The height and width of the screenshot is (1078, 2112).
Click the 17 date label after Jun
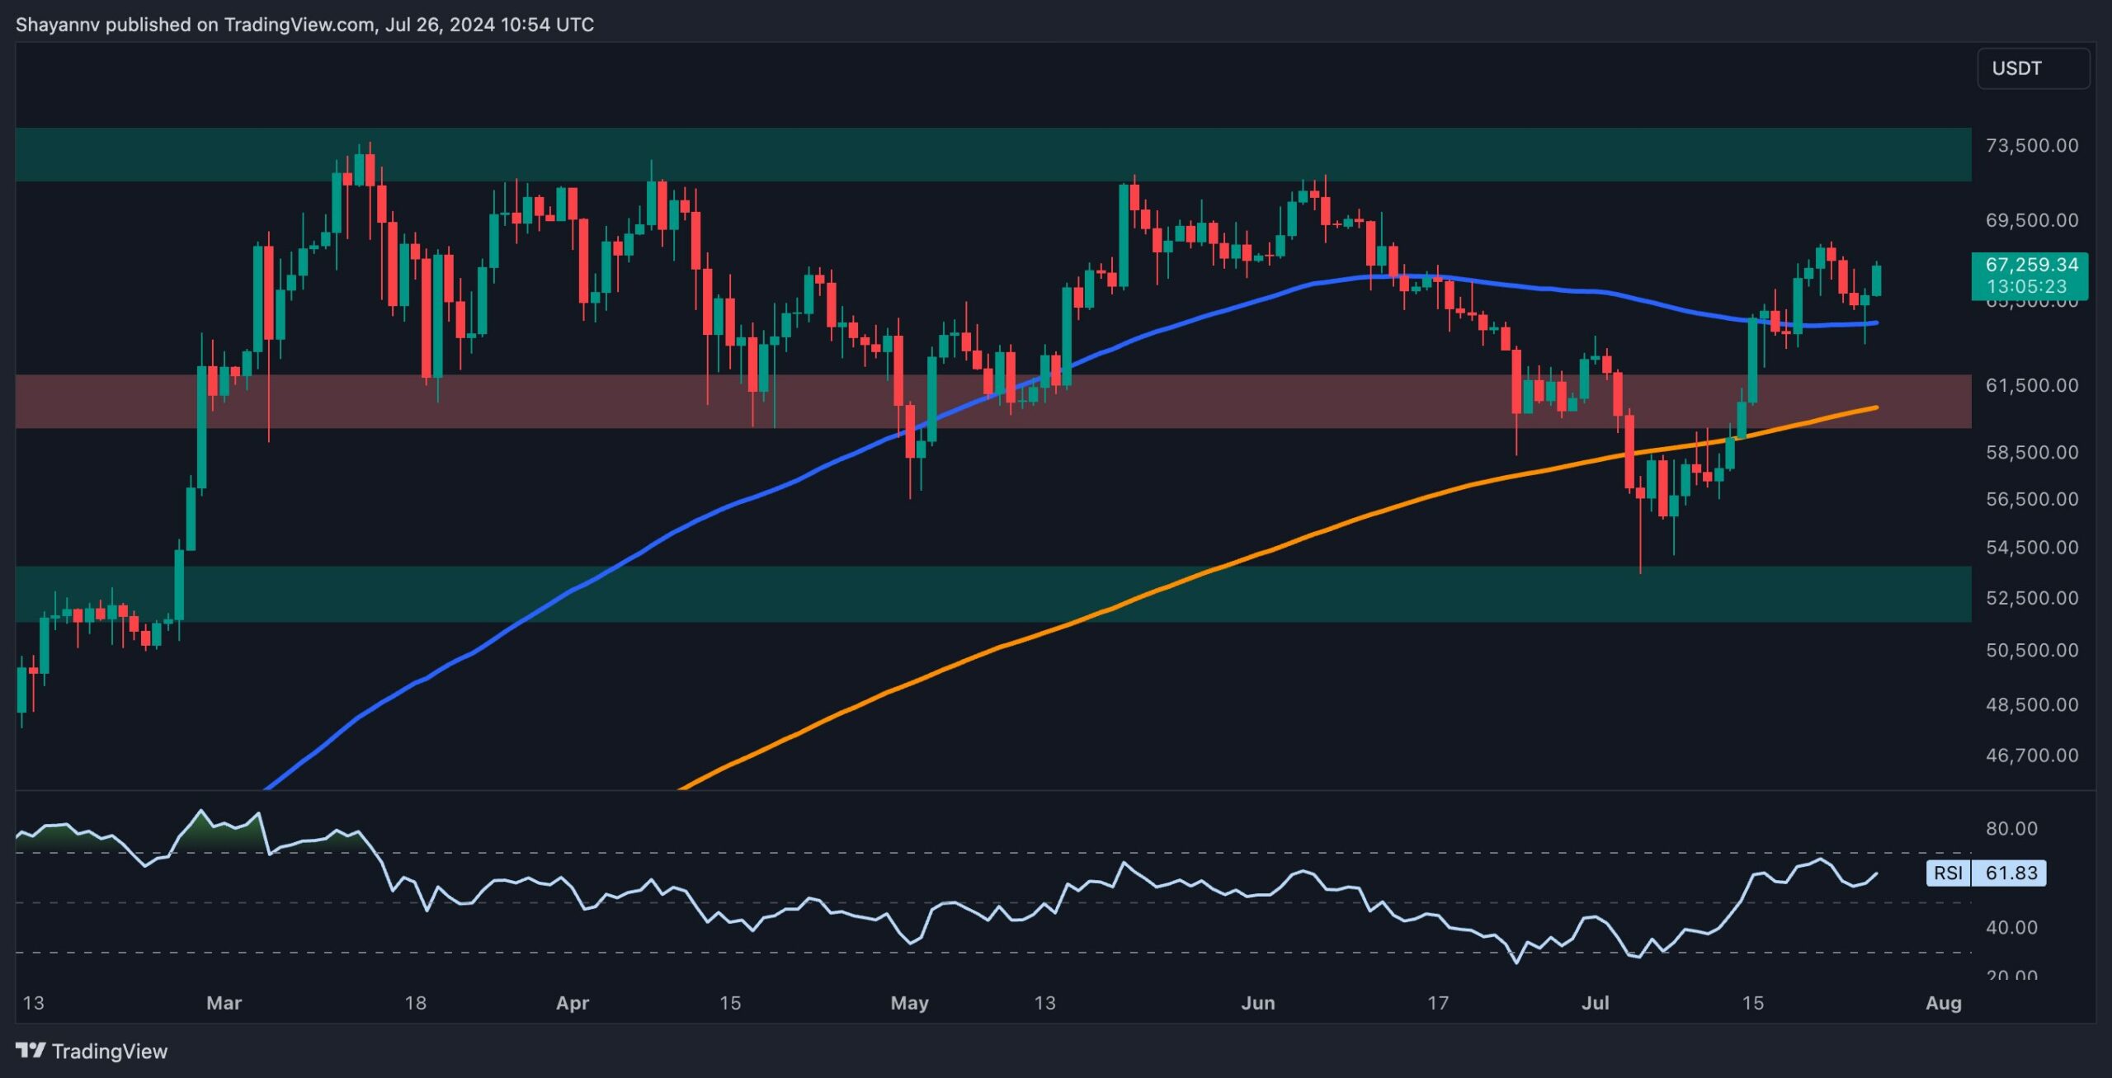[x=1438, y=1003]
